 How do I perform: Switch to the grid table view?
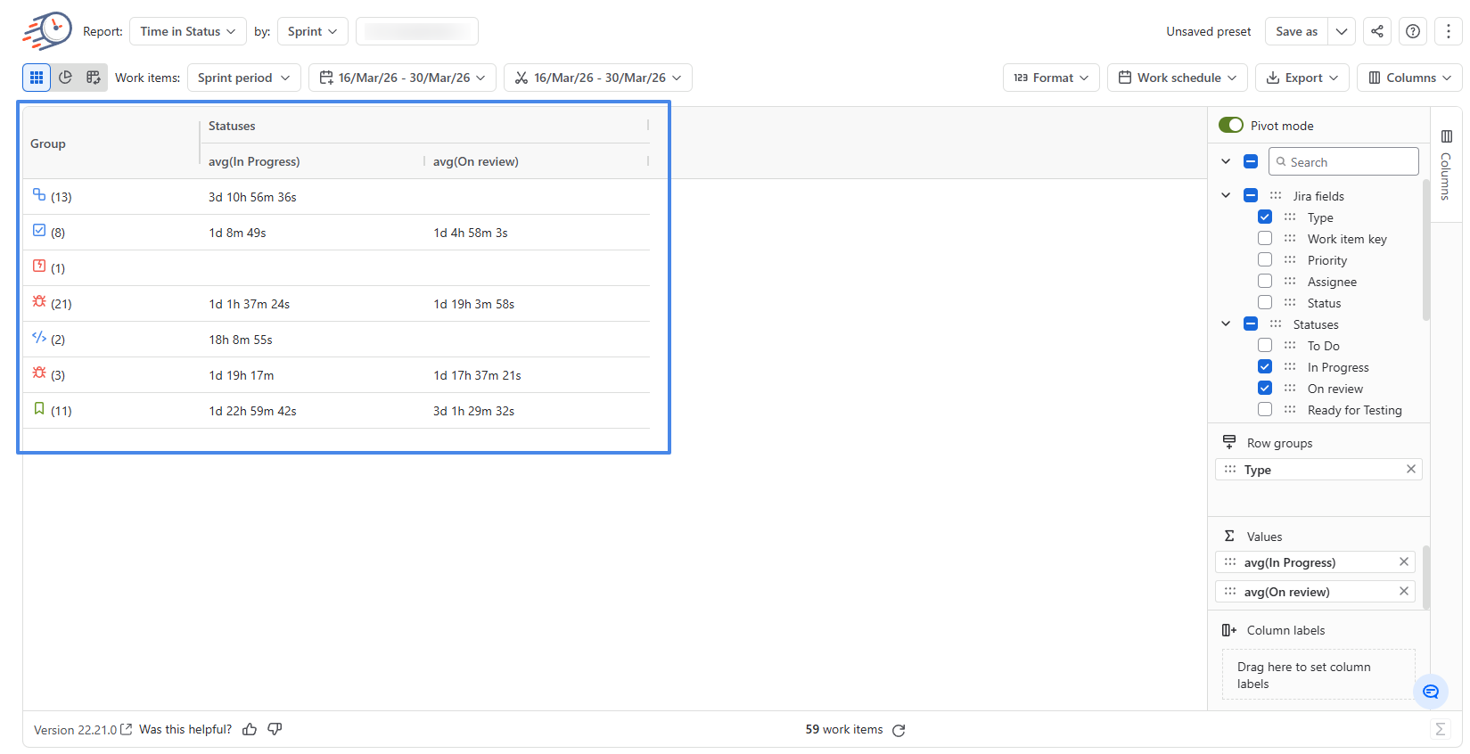point(37,78)
